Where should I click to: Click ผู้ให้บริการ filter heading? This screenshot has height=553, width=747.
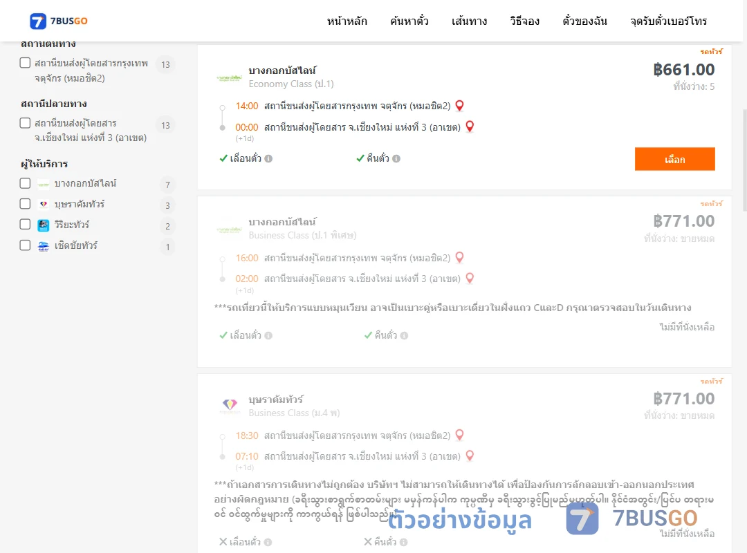pos(44,164)
